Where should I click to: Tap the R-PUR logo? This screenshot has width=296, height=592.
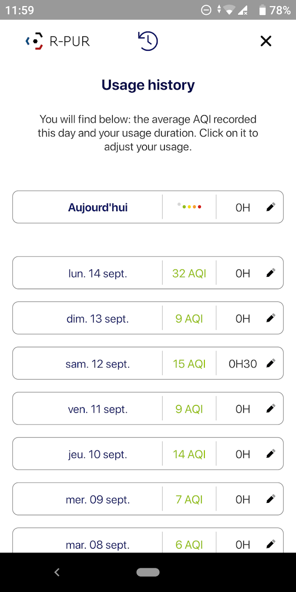pyautogui.click(x=58, y=41)
